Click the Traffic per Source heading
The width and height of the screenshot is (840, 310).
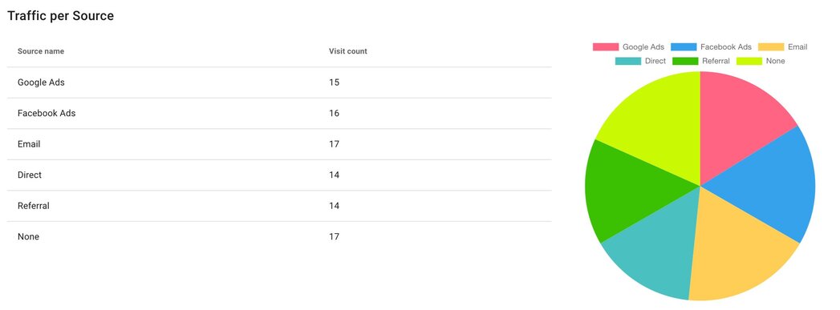(x=60, y=16)
